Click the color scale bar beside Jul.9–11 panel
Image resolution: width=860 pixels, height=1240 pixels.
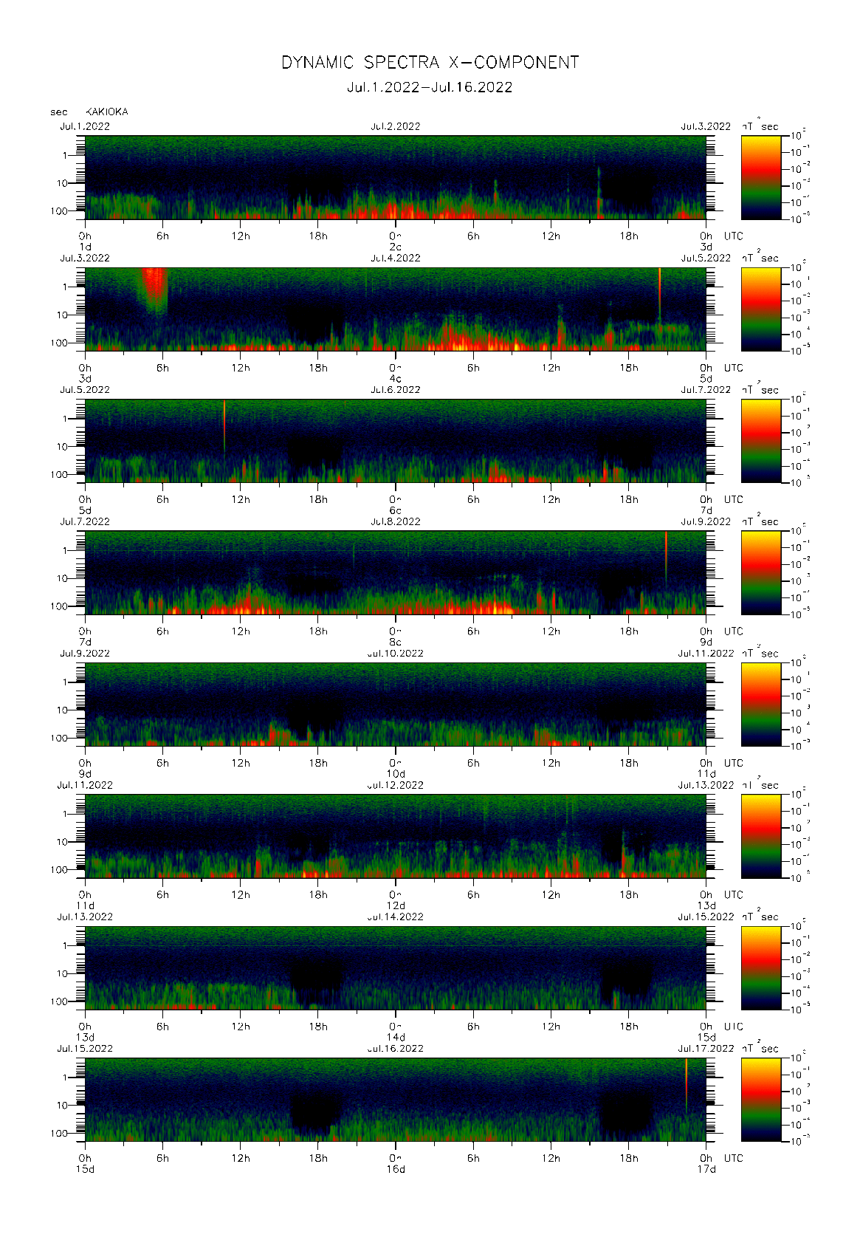[761, 705]
